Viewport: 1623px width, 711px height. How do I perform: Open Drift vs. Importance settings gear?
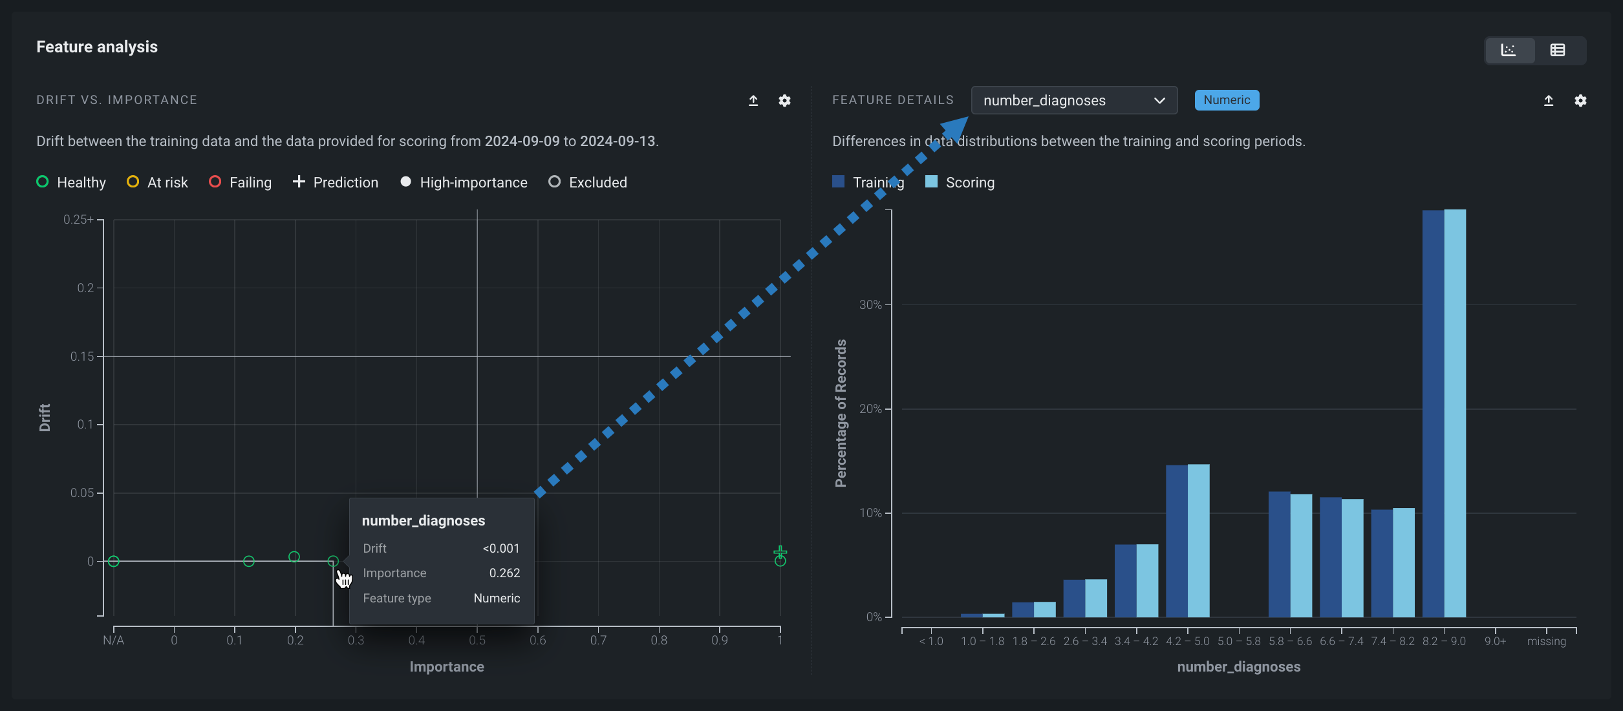pyautogui.click(x=784, y=101)
